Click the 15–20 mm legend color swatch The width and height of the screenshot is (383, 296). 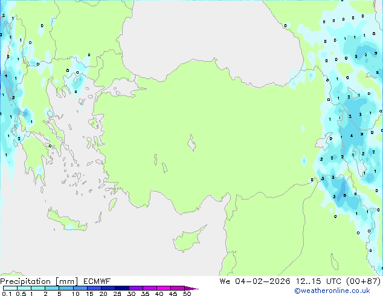(x=94, y=288)
